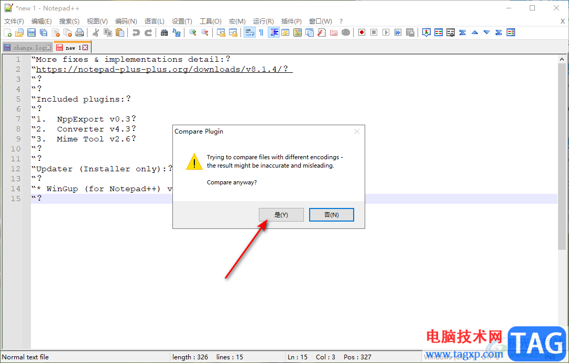Open the 搜索(S) menu
Viewport: 569px width, 363px height.
(69, 21)
